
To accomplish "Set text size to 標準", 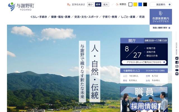I will click(98, 4).
